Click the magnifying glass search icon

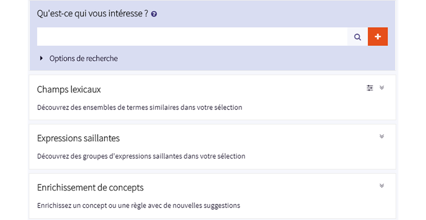click(x=357, y=37)
